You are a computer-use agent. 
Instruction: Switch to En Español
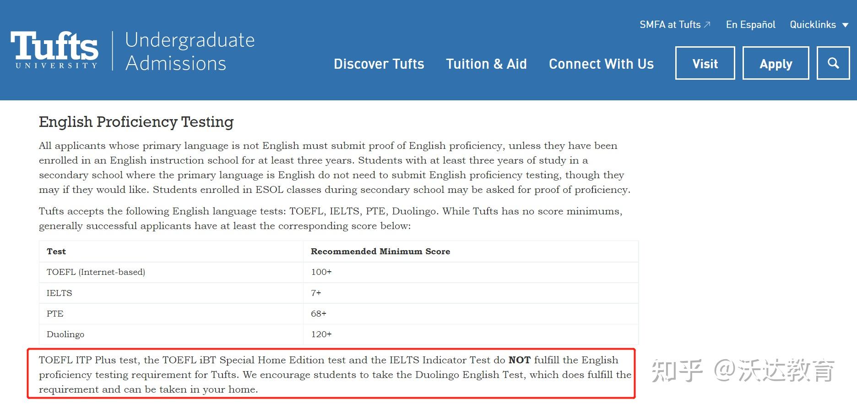tap(750, 25)
